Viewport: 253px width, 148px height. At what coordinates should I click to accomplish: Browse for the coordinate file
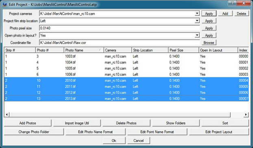coord(209,43)
